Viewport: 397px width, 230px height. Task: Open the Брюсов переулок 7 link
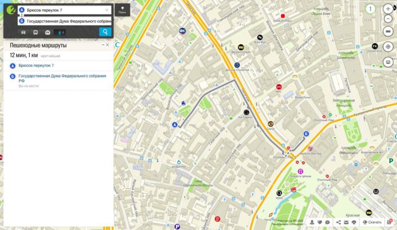pyautogui.click(x=36, y=65)
